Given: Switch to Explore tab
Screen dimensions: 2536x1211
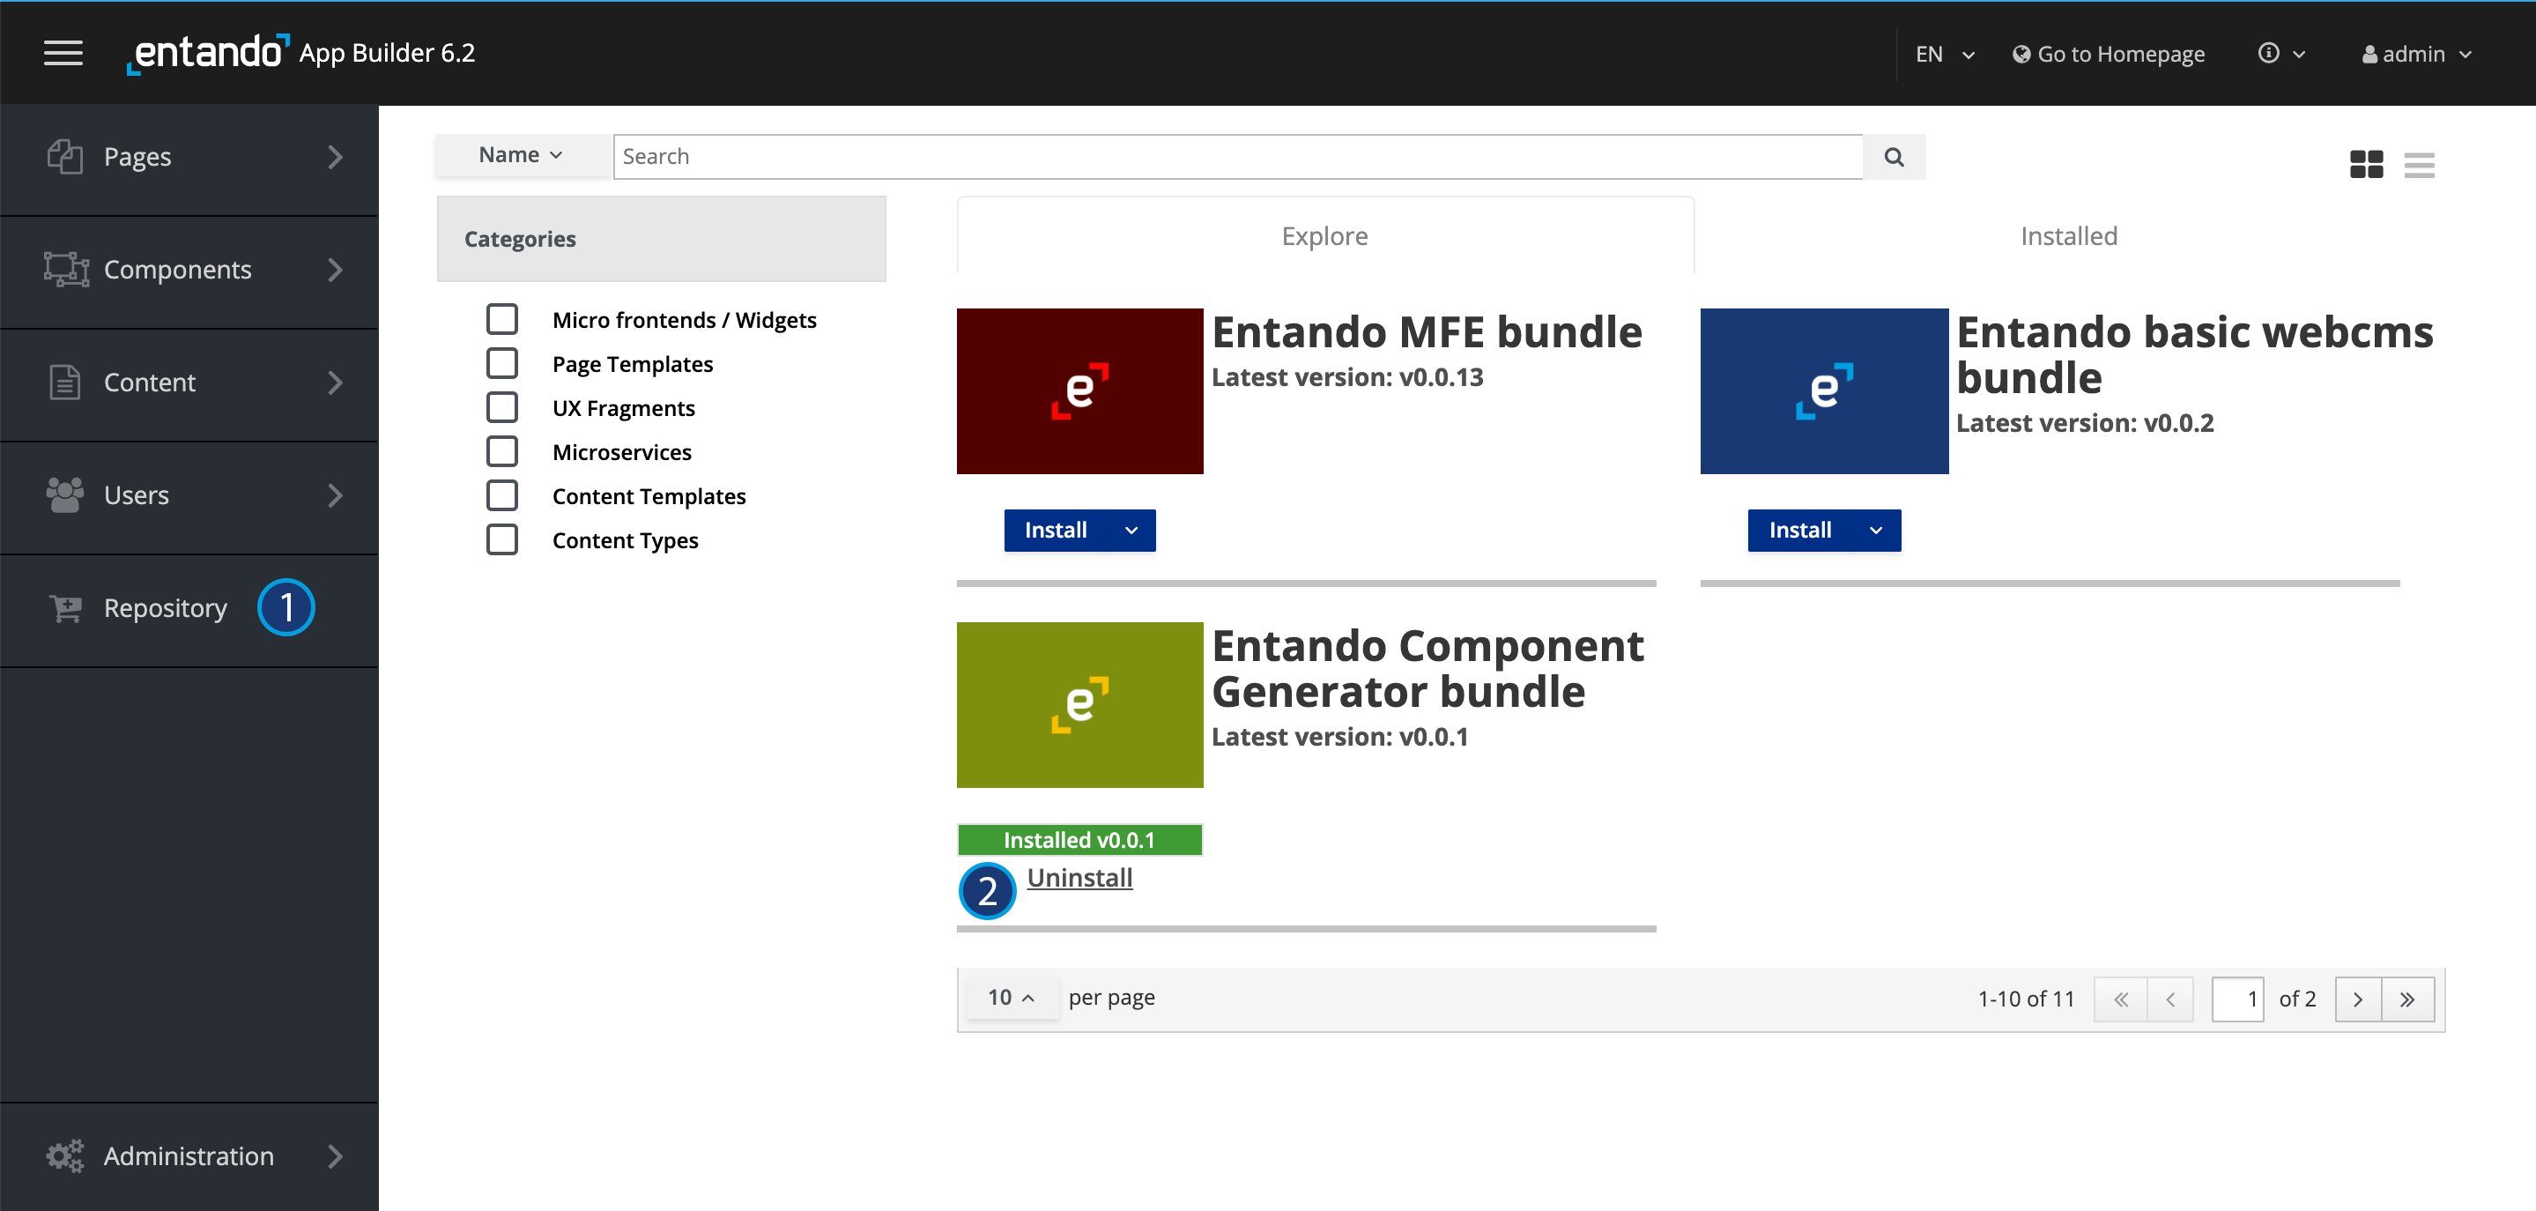Looking at the screenshot, I should [x=1326, y=236].
